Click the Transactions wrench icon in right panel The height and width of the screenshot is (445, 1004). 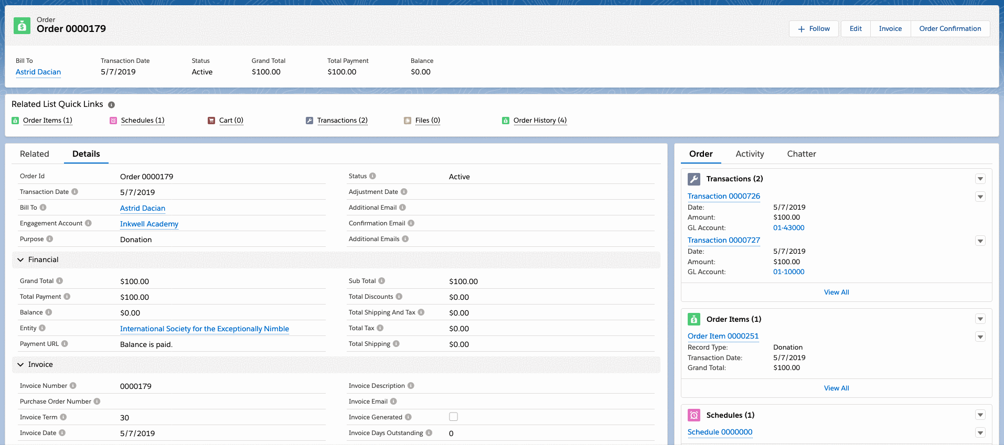(693, 179)
